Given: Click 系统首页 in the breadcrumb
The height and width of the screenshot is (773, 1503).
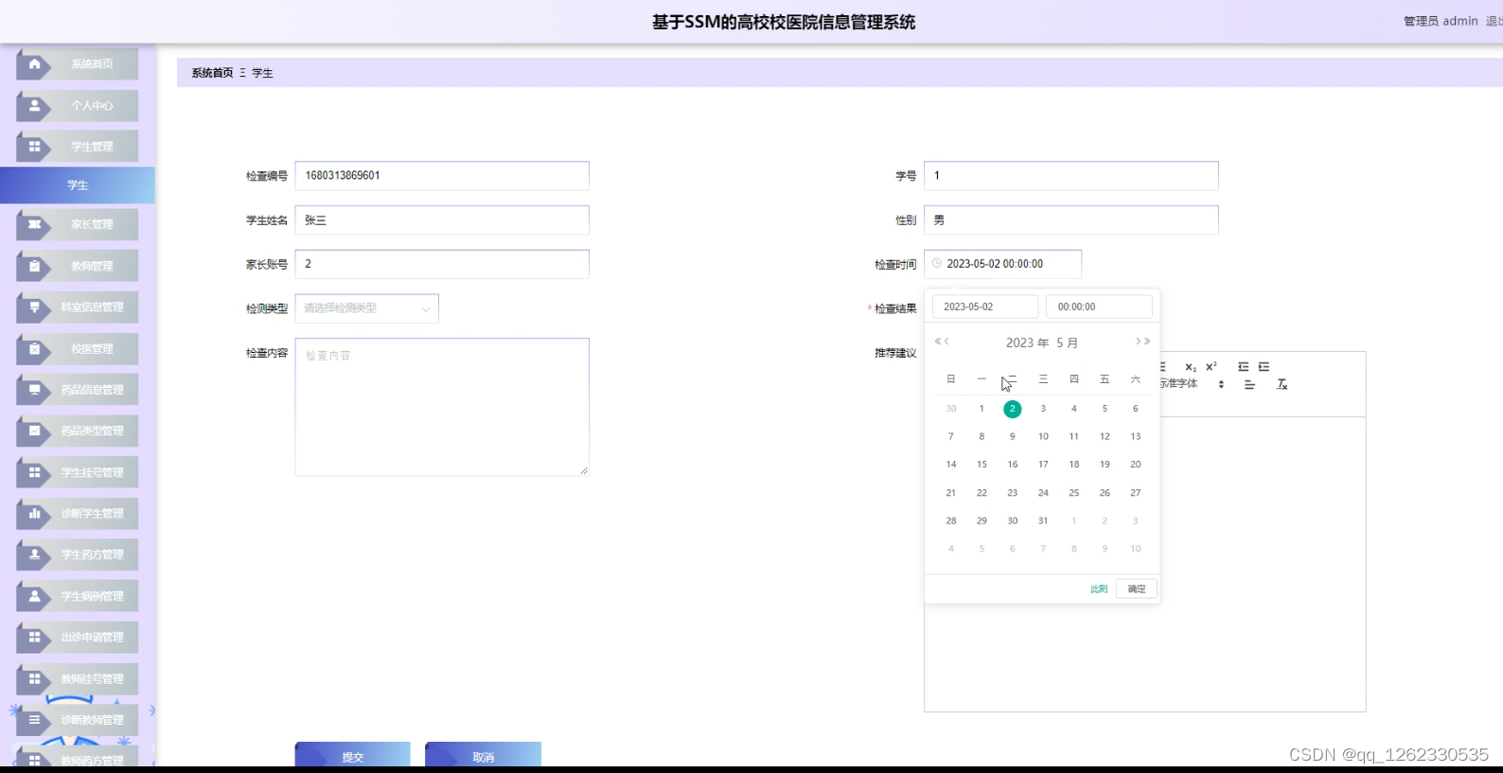Looking at the screenshot, I should point(212,73).
